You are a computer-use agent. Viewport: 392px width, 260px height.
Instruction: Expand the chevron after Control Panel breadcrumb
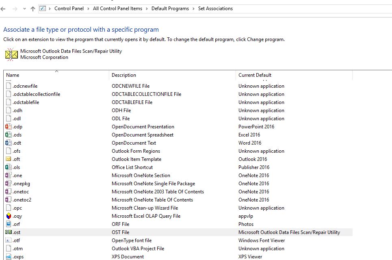[88, 9]
